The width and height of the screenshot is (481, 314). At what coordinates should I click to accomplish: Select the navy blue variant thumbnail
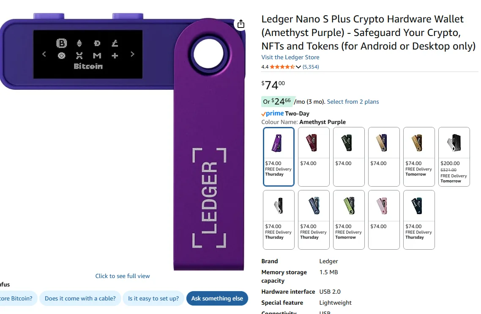pyautogui.click(x=313, y=206)
